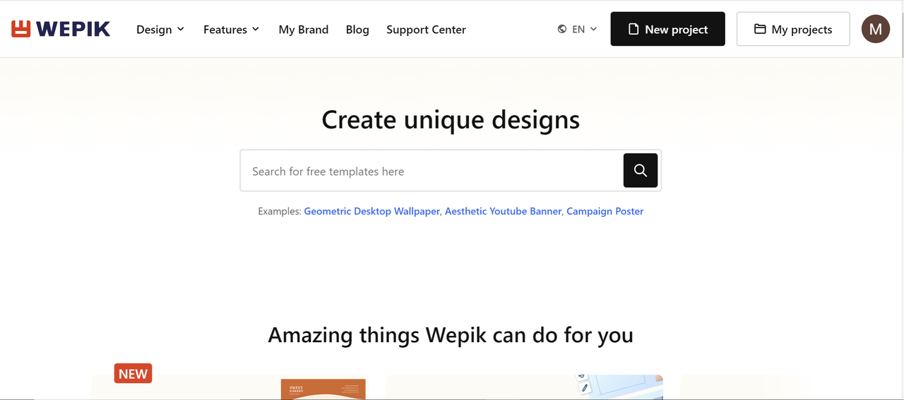Expand the Design menu

pos(160,30)
